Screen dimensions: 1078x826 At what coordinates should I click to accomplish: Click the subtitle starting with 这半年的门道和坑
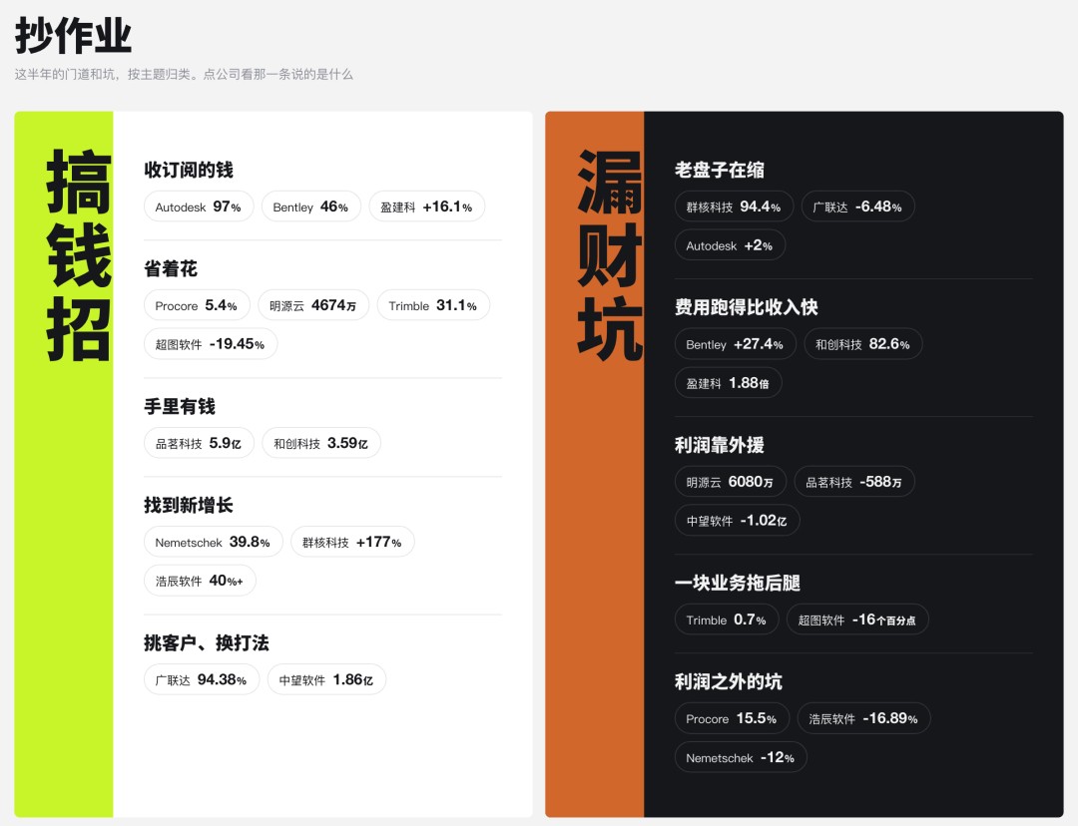(x=184, y=74)
